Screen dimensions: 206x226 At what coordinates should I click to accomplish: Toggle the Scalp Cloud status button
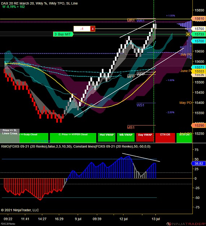tap(34, 137)
